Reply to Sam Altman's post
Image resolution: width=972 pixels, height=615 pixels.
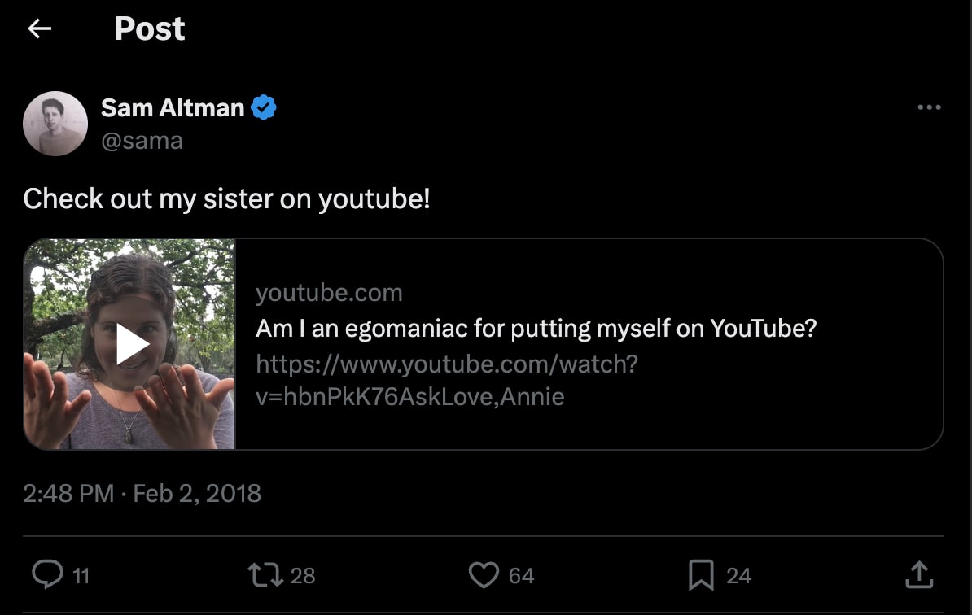[x=48, y=574]
